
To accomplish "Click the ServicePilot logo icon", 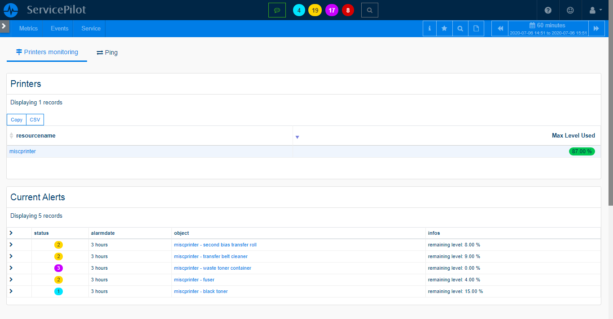I will [x=11, y=10].
